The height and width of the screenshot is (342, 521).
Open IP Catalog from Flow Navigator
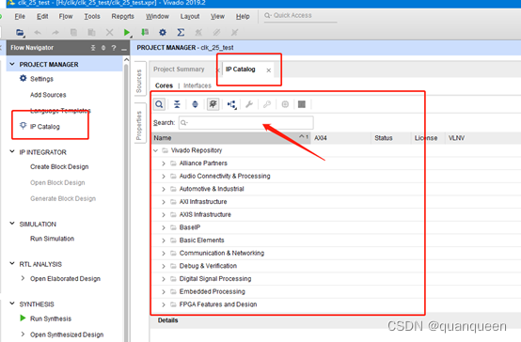point(44,127)
